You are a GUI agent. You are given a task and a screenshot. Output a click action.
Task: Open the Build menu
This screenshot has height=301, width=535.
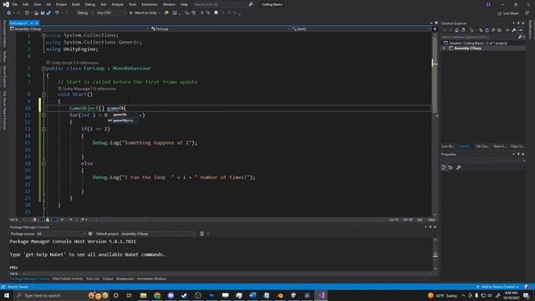pyautogui.click(x=76, y=4)
